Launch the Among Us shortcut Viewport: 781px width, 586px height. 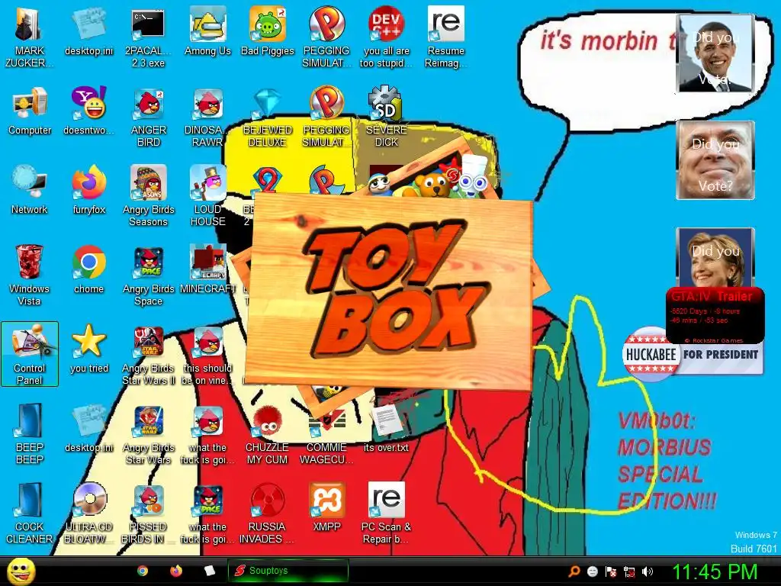[207, 31]
